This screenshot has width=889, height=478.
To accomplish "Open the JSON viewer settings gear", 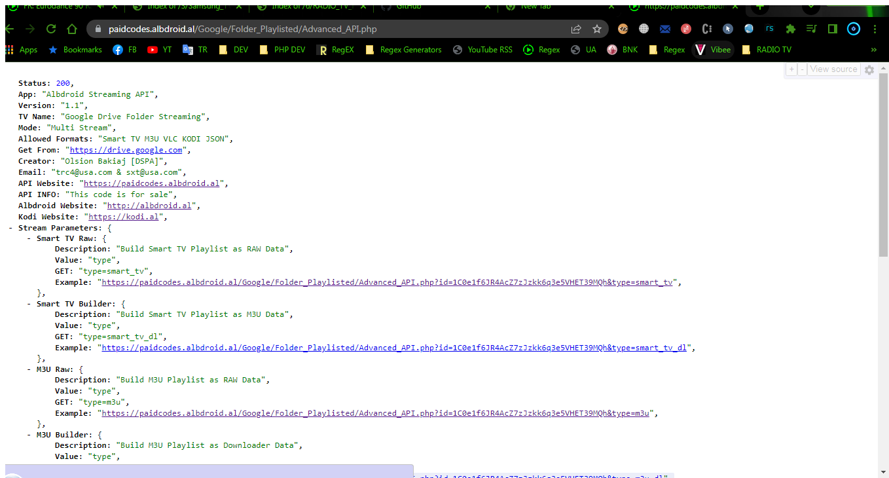I will (x=869, y=70).
